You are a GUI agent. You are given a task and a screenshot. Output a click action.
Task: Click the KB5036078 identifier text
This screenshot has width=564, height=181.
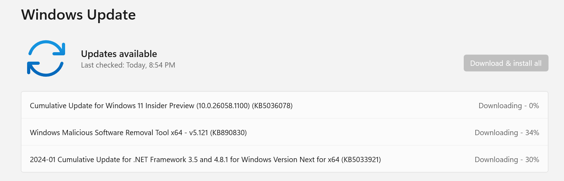[272, 106]
